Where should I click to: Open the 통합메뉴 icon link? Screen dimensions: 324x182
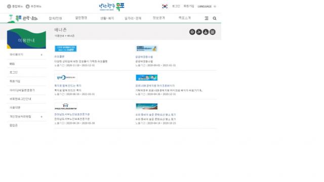15,7
